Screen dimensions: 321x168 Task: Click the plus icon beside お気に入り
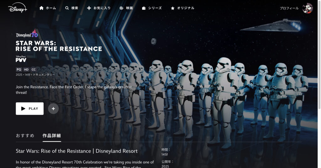click(x=89, y=8)
